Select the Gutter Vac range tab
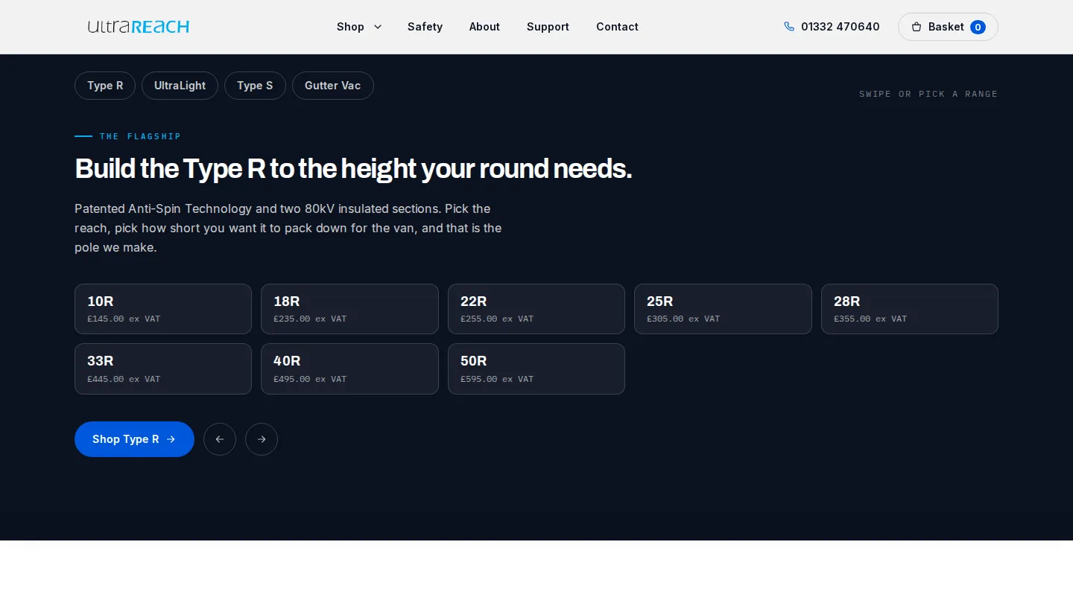The height and width of the screenshot is (603, 1073). pos(332,86)
